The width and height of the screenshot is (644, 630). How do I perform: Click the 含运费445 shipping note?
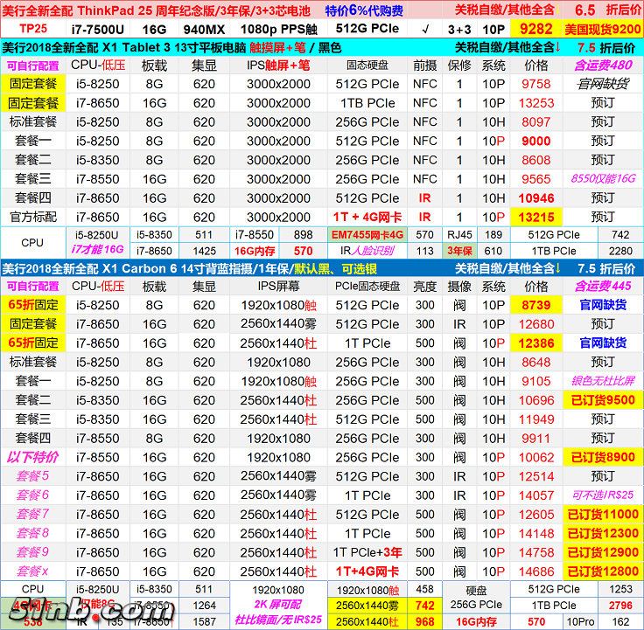pyautogui.click(x=602, y=287)
